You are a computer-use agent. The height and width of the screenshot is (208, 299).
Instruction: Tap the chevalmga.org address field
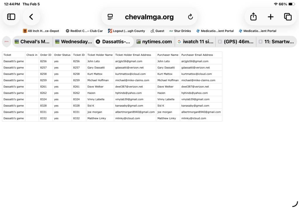(149, 17)
